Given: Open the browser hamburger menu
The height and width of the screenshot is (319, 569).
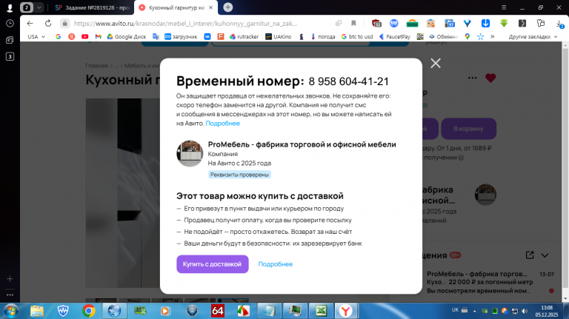Looking at the screenshot, I should pos(504,7).
